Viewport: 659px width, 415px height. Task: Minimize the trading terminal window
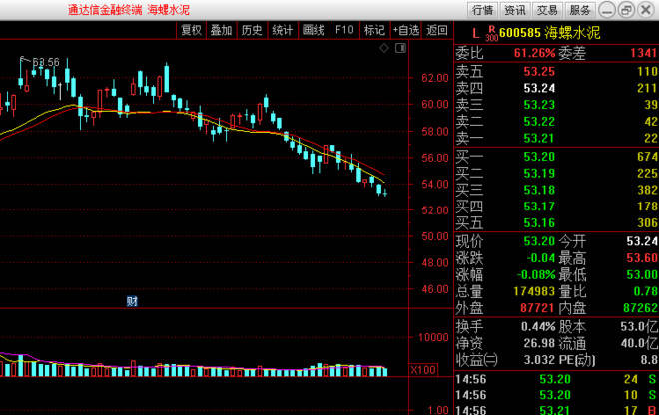tap(605, 10)
